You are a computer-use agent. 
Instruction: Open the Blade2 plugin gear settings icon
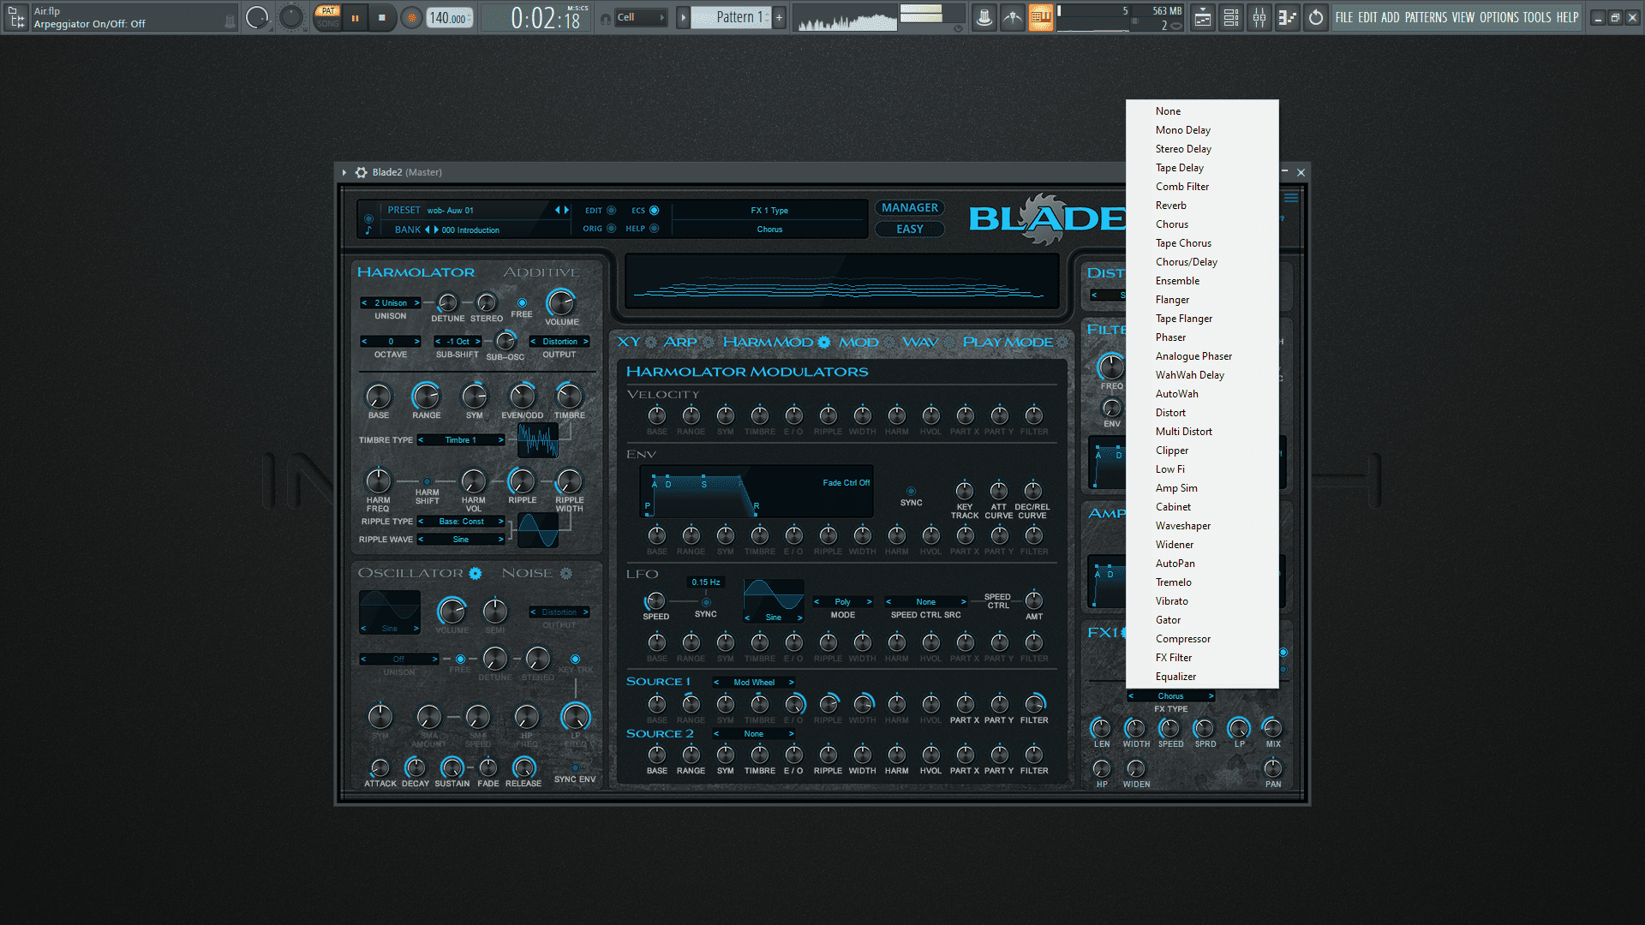pyautogui.click(x=361, y=172)
